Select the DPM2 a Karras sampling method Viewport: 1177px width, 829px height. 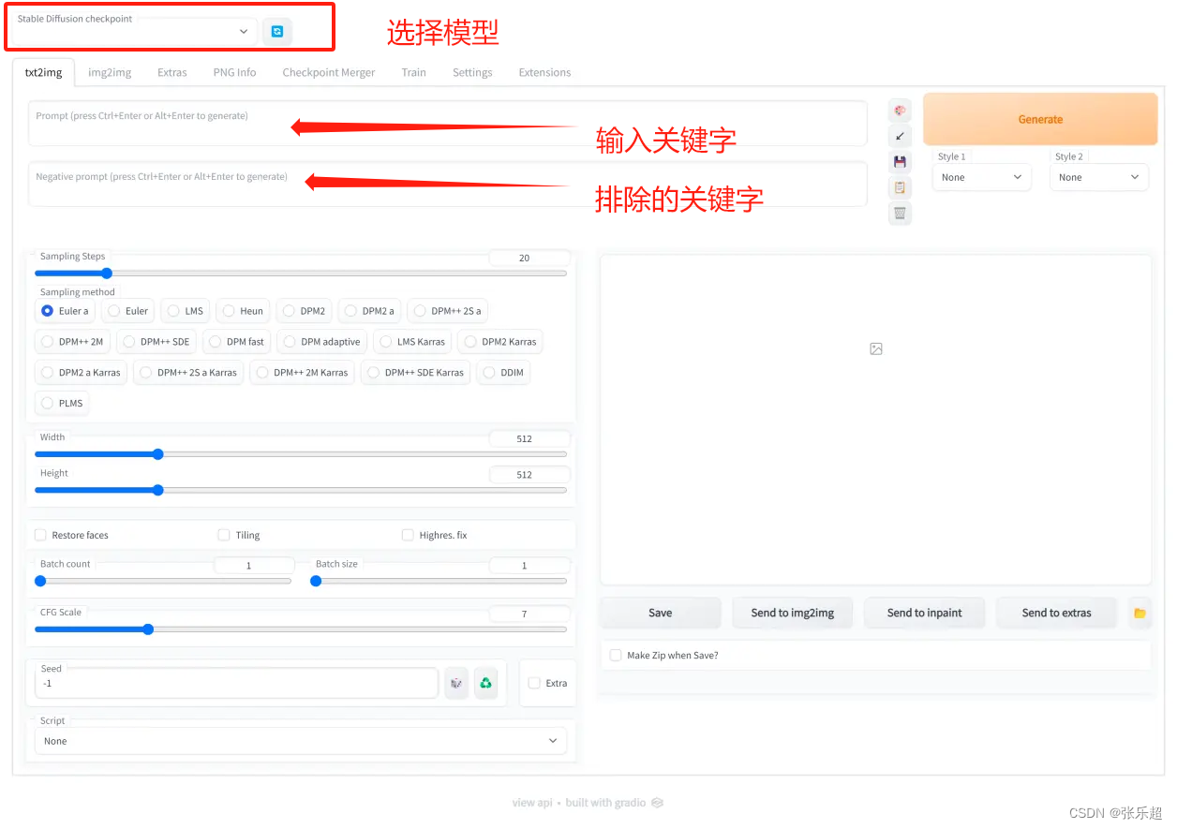(x=81, y=372)
